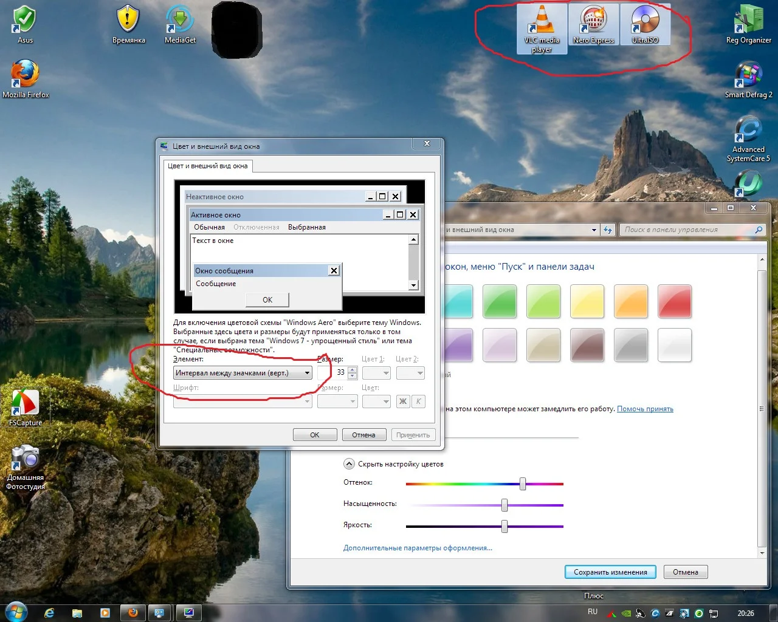Screen dimensions: 778x622
Task: Open the Помочь принять link
Action: 645,409
